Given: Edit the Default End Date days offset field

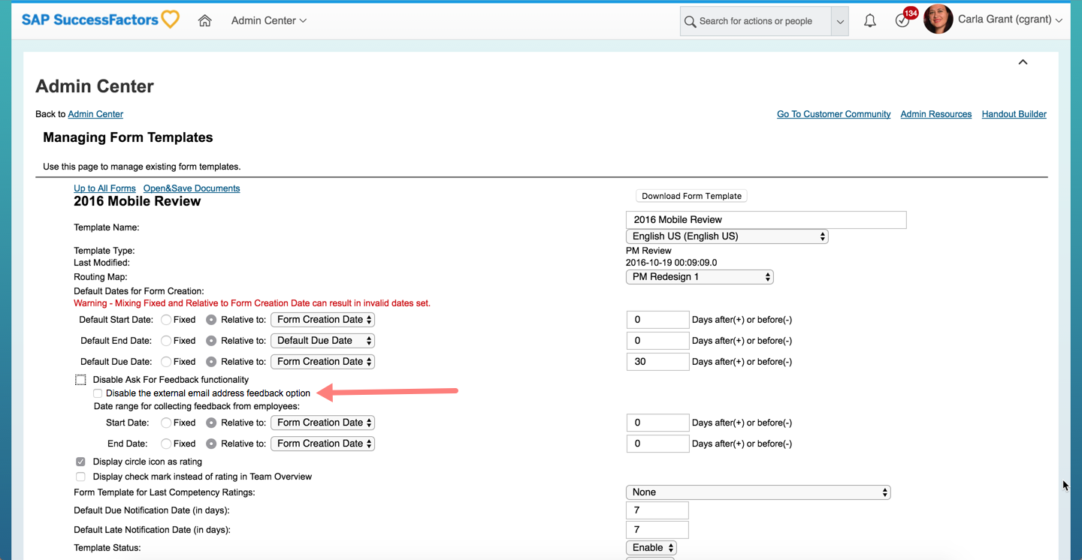Looking at the screenshot, I should pyautogui.click(x=657, y=341).
